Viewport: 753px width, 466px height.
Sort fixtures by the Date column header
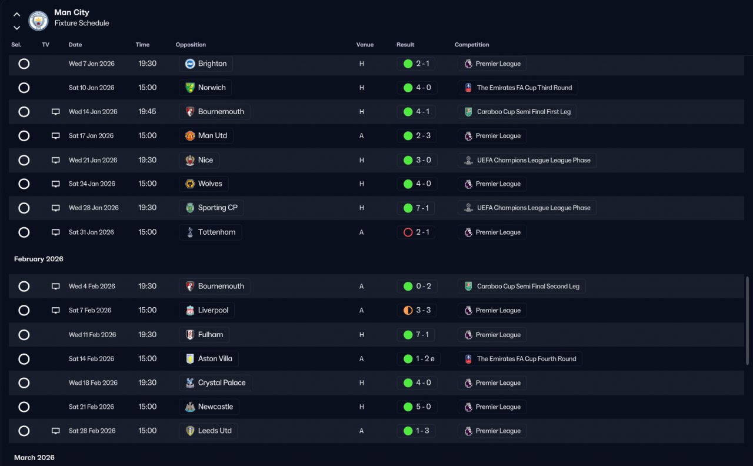click(x=75, y=45)
